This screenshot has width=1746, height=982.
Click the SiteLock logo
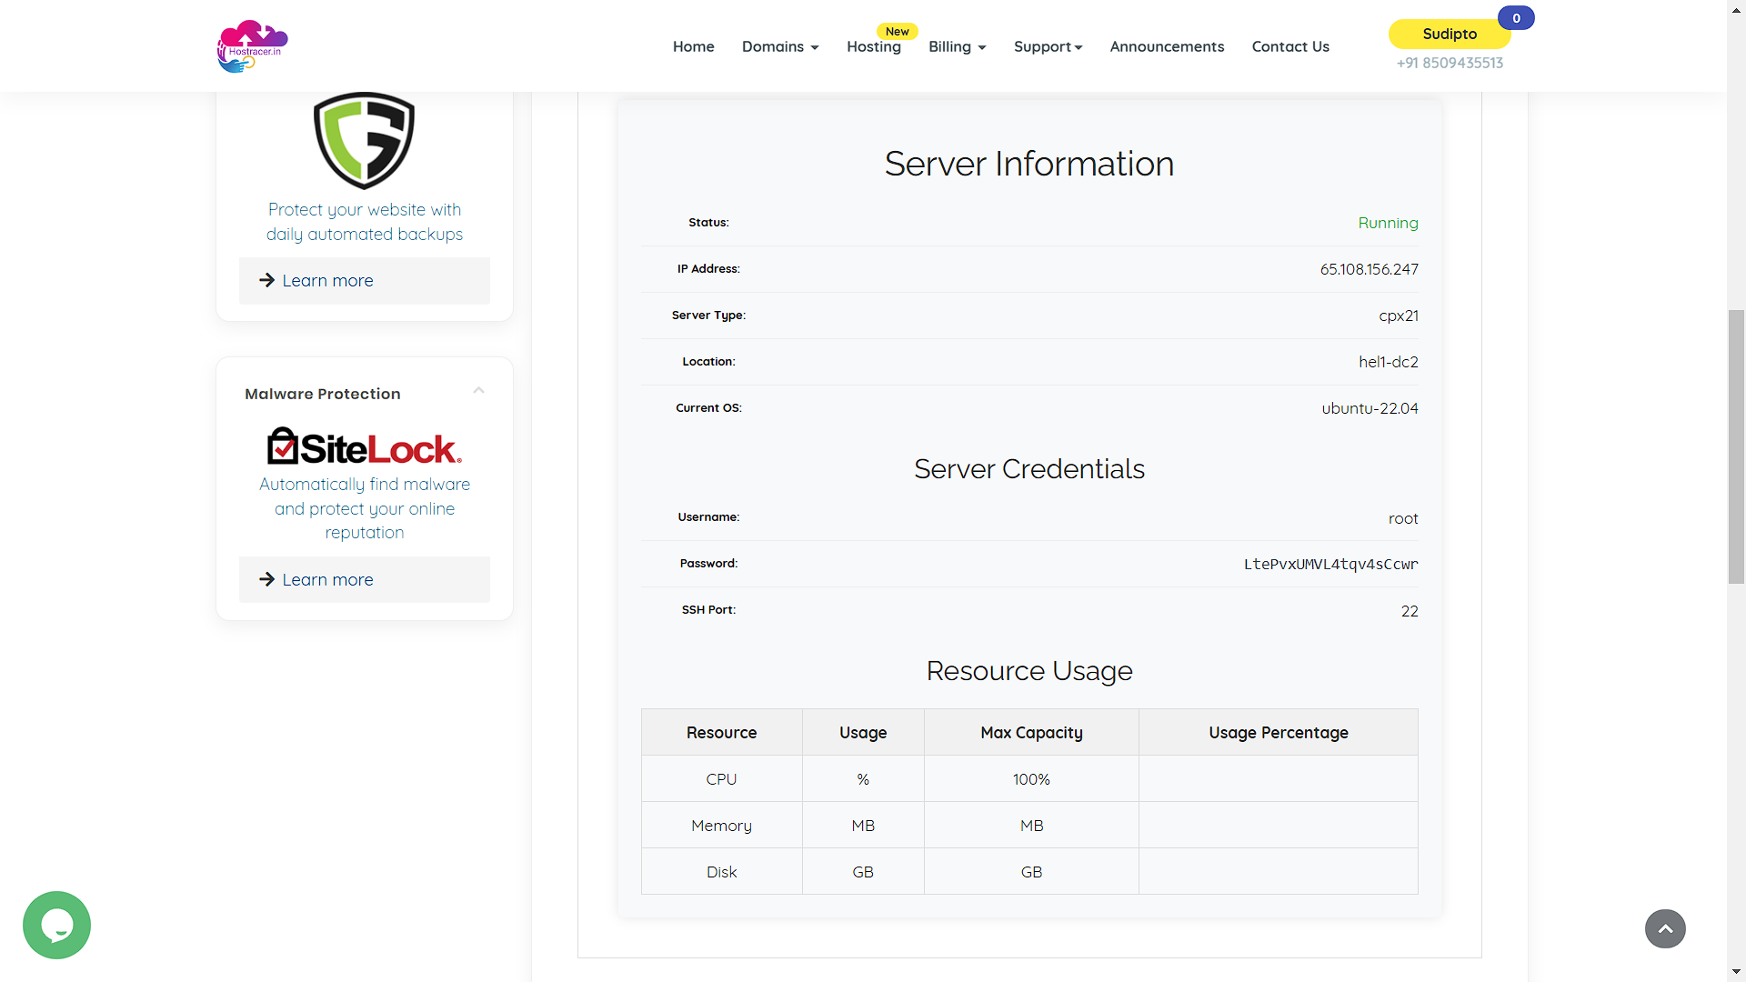coord(364,446)
